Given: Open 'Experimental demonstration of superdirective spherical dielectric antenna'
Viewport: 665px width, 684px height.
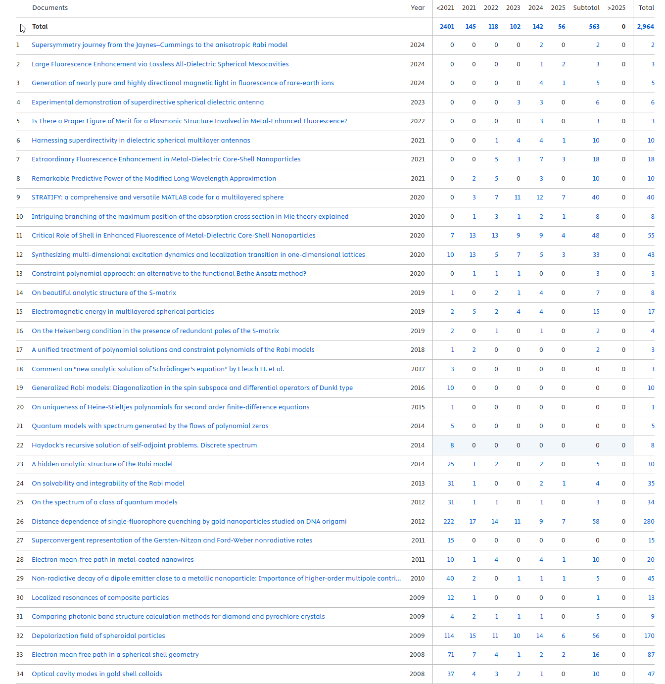Looking at the screenshot, I should pos(147,102).
